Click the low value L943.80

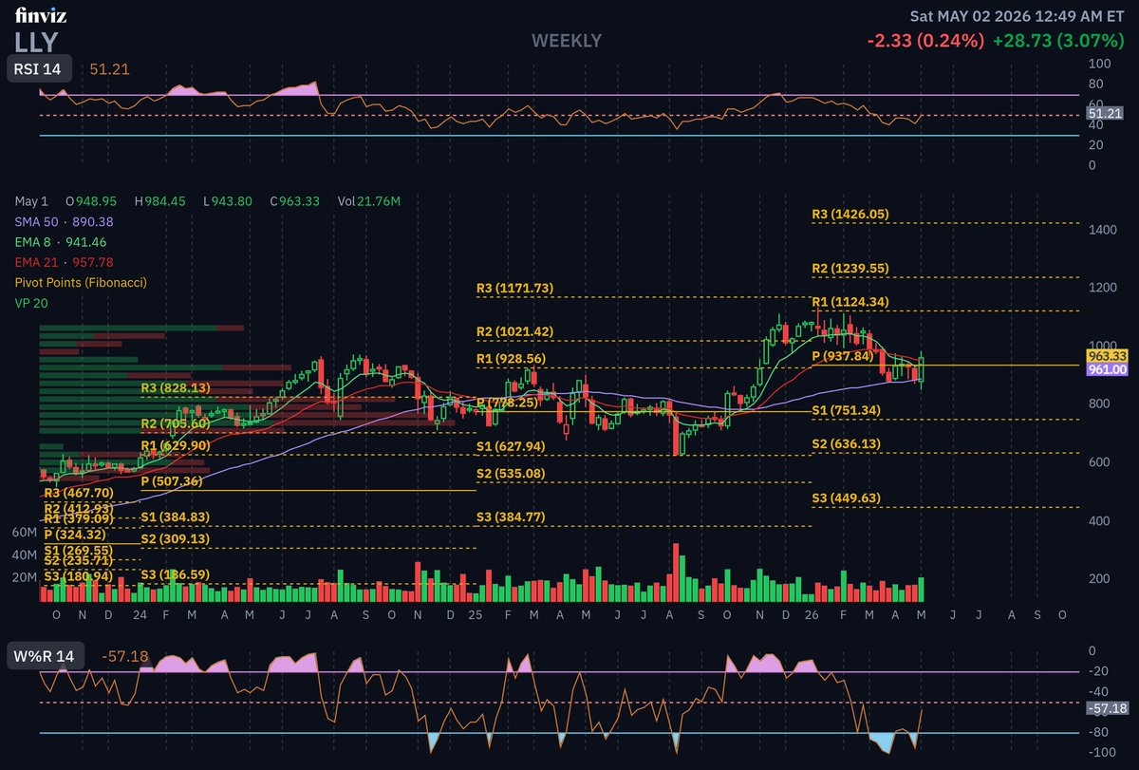229,201
